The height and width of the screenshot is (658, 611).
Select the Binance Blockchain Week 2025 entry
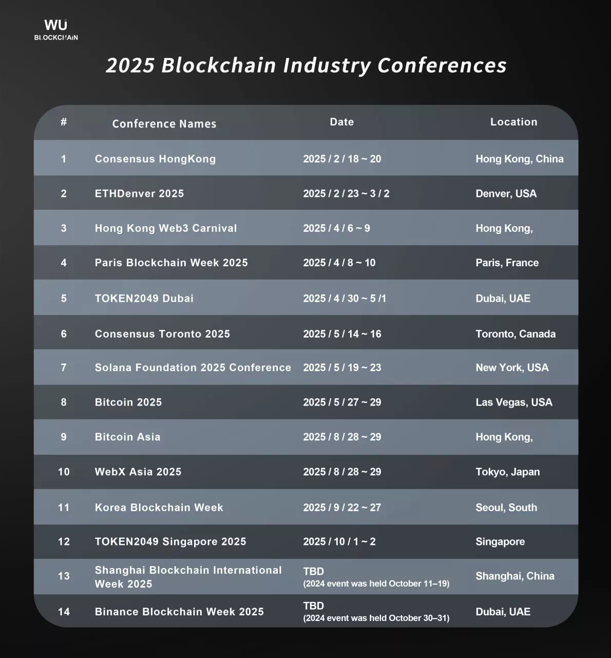[179, 612]
